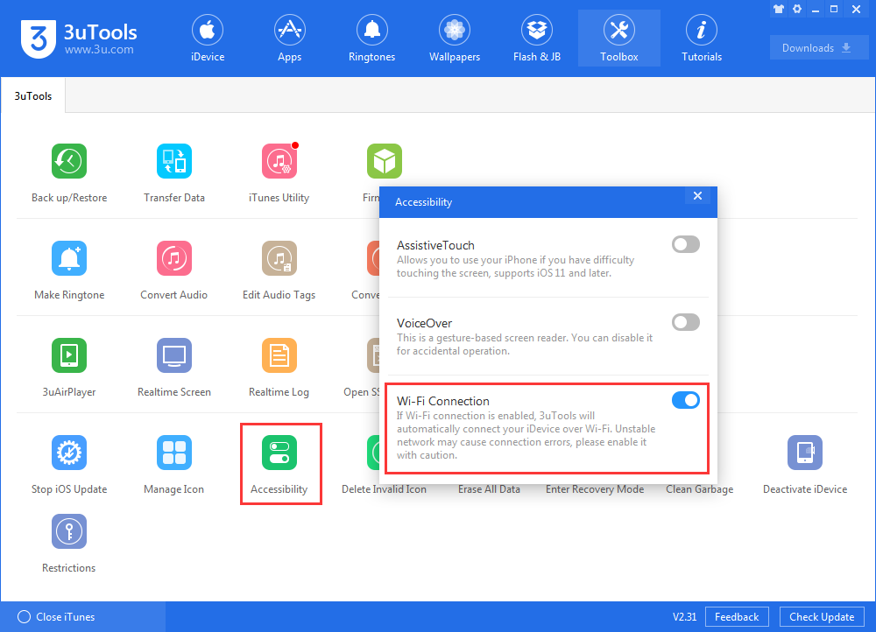This screenshot has width=876, height=632.
Task: Click the V2.31 version text
Action: click(684, 617)
